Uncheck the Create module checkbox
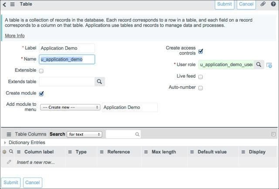Image resolution: width=279 pixels, height=189 pixels. tap(41, 94)
